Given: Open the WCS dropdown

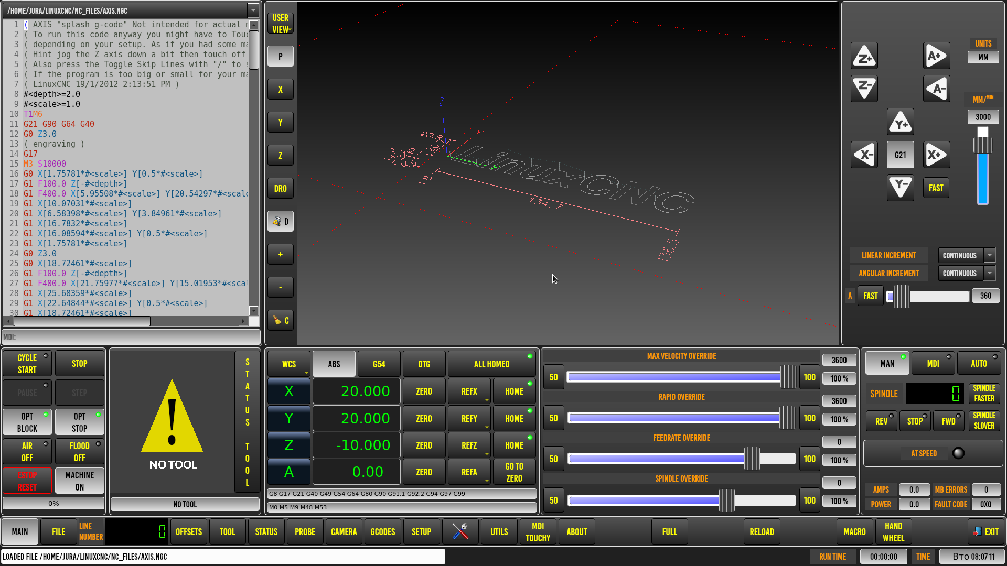Looking at the screenshot, I should 289,364.
